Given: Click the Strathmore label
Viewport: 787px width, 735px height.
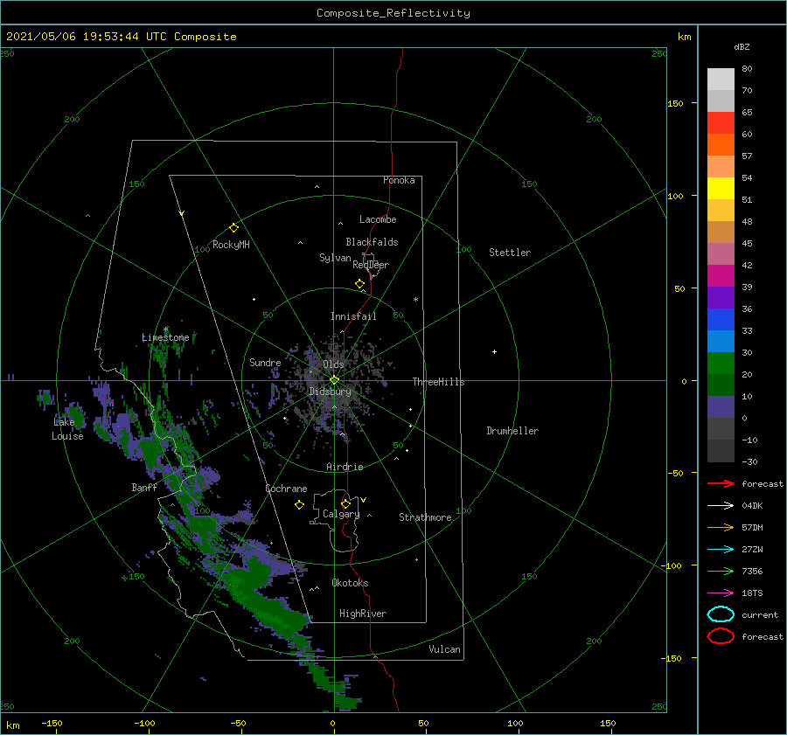Looking at the screenshot, I should [x=425, y=517].
